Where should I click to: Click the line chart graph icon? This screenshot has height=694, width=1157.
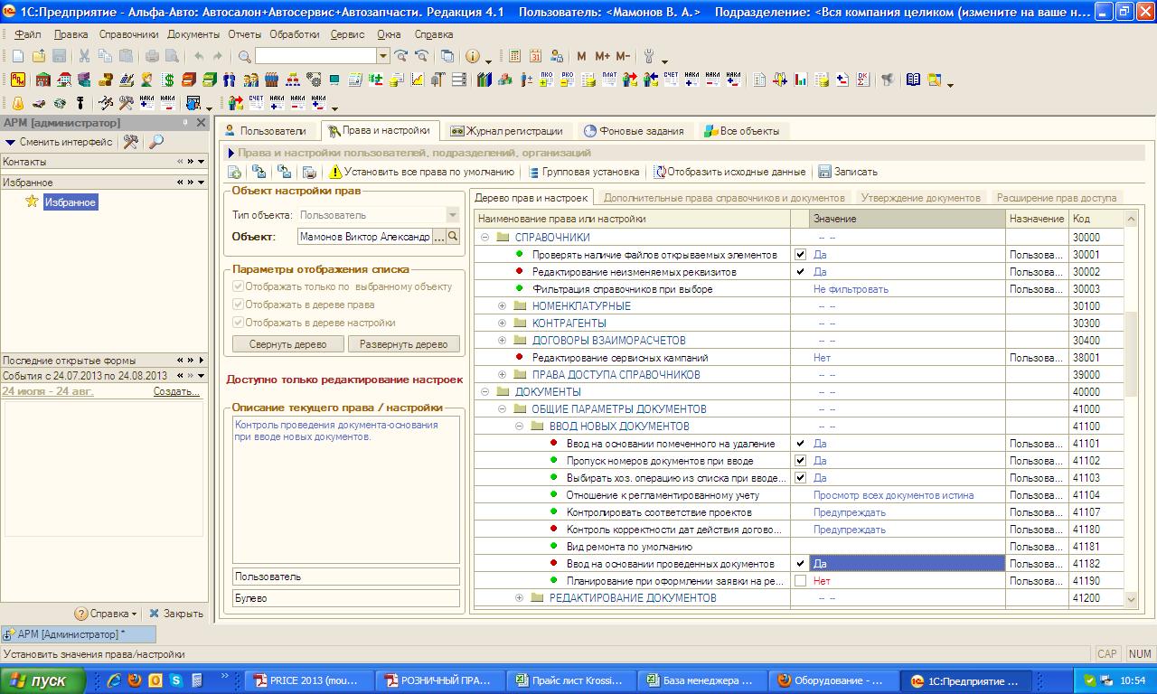(x=418, y=80)
